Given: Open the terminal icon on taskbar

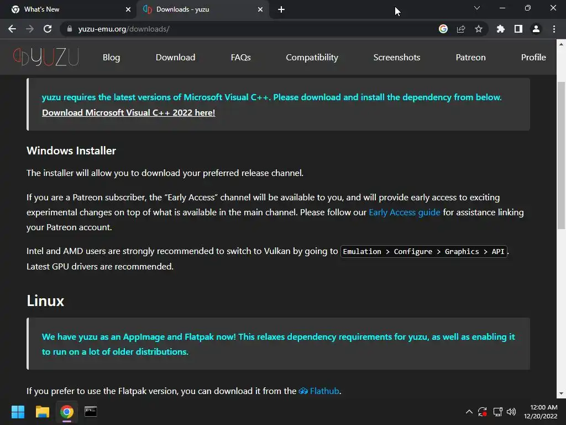Looking at the screenshot, I should pyautogui.click(x=91, y=412).
